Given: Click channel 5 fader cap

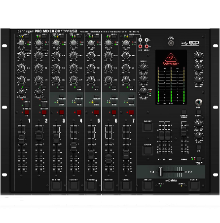Looking at the screenshot, I should (91, 154).
